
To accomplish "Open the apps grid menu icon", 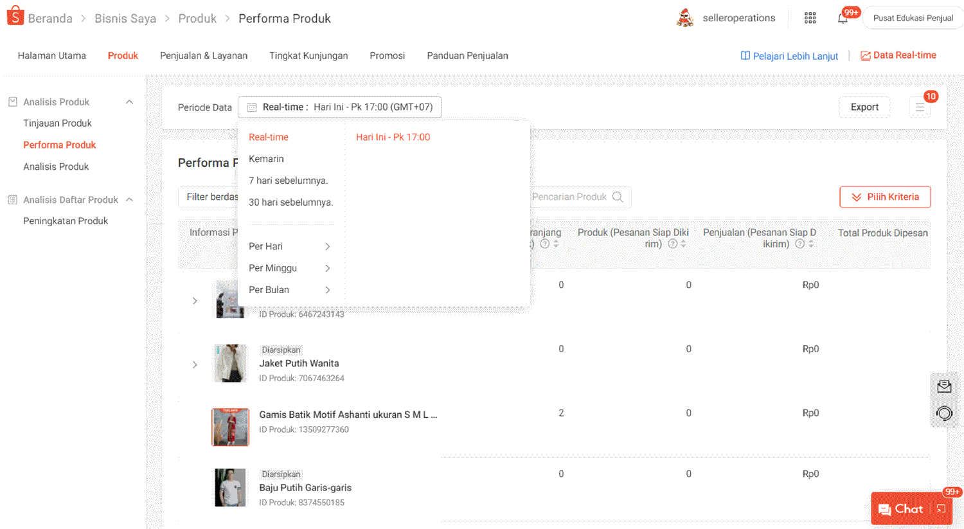I will point(810,18).
